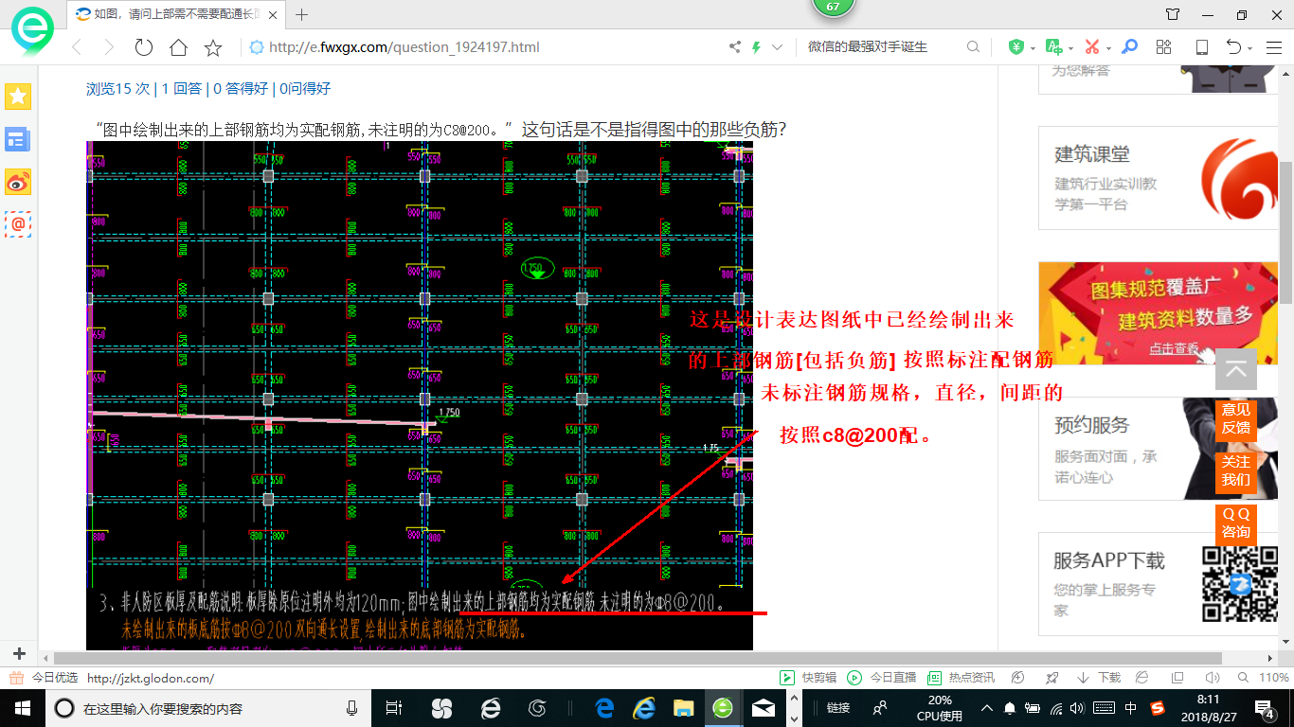Click the 0 答得好 link

tap(241, 88)
